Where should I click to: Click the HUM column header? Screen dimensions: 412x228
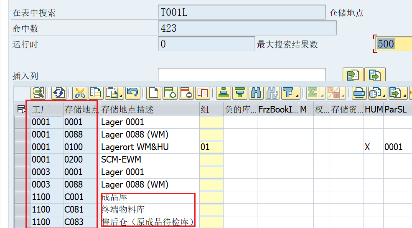pos(374,109)
